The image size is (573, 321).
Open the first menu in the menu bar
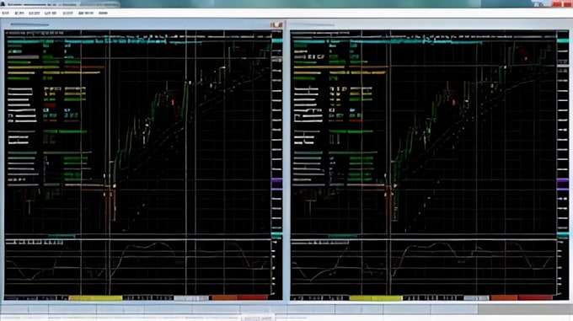(x=6, y=13)
